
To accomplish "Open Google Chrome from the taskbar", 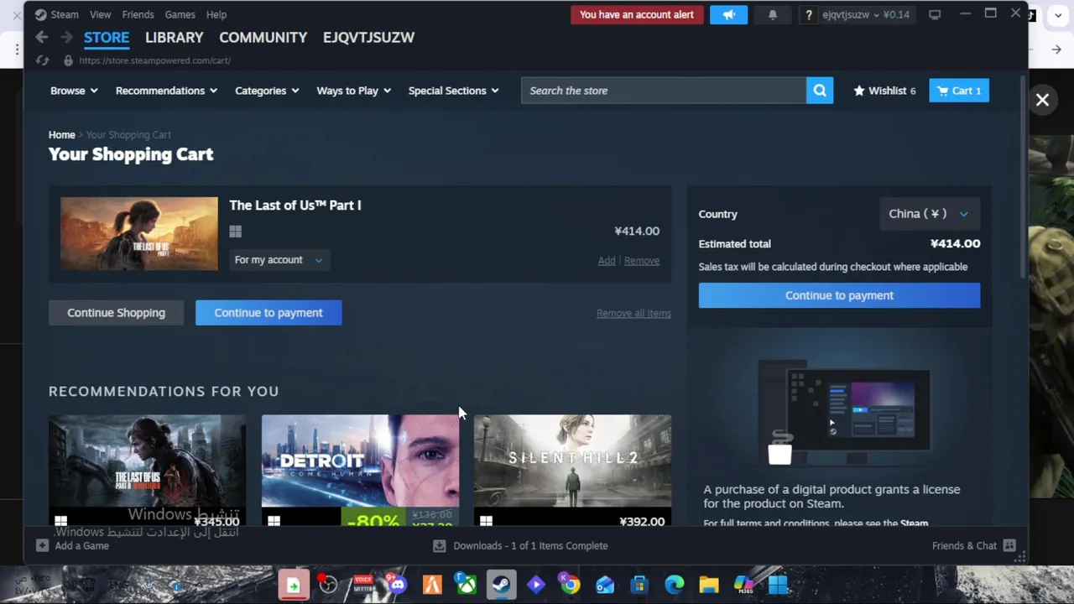I will point(570,584).
